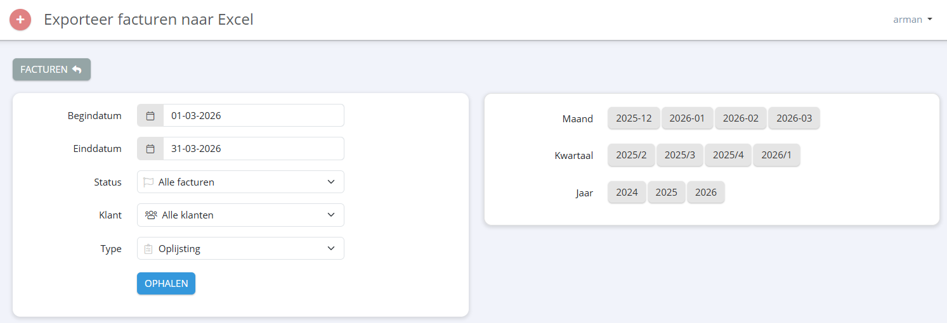The width and height of the screenshot is (947, 323).
Task: Click the calendar icon beside Begindatum
Action: (150, 116)
